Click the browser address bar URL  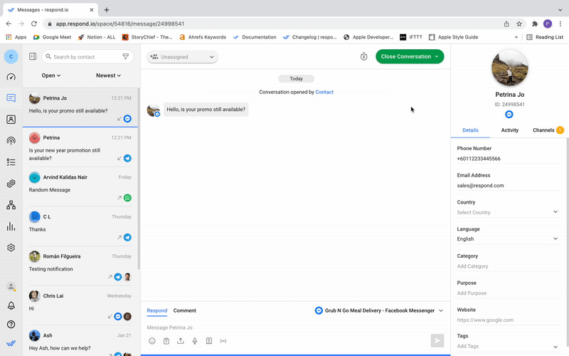[x=120, y=23]
